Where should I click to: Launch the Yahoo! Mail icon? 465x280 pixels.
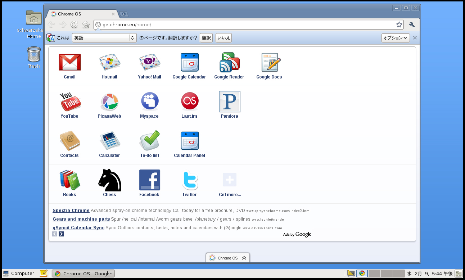click(149, 62)
